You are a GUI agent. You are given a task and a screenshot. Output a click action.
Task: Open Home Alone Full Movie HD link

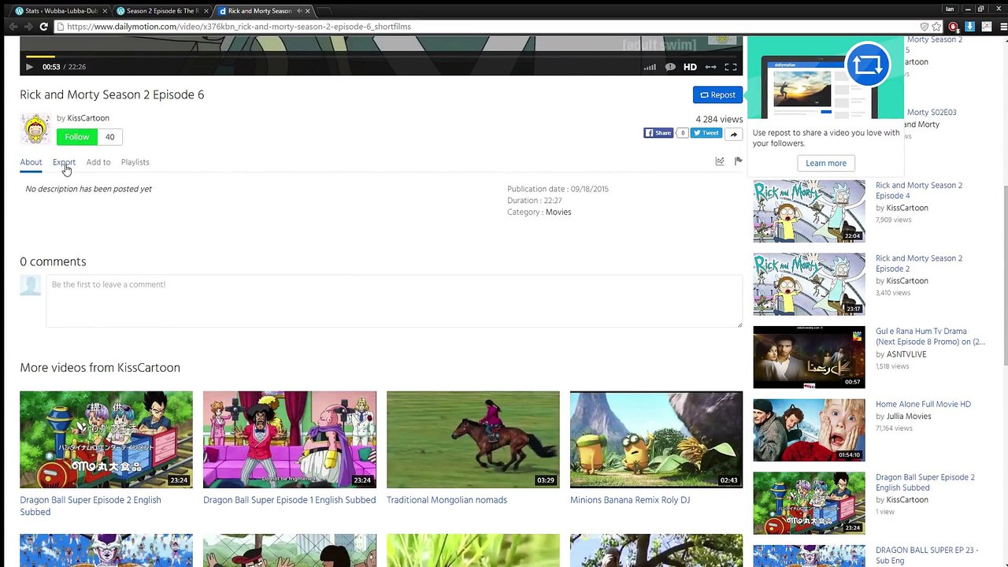(923, 404)
